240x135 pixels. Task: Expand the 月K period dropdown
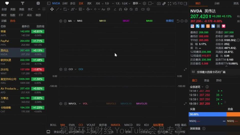[x=102, y=3]
